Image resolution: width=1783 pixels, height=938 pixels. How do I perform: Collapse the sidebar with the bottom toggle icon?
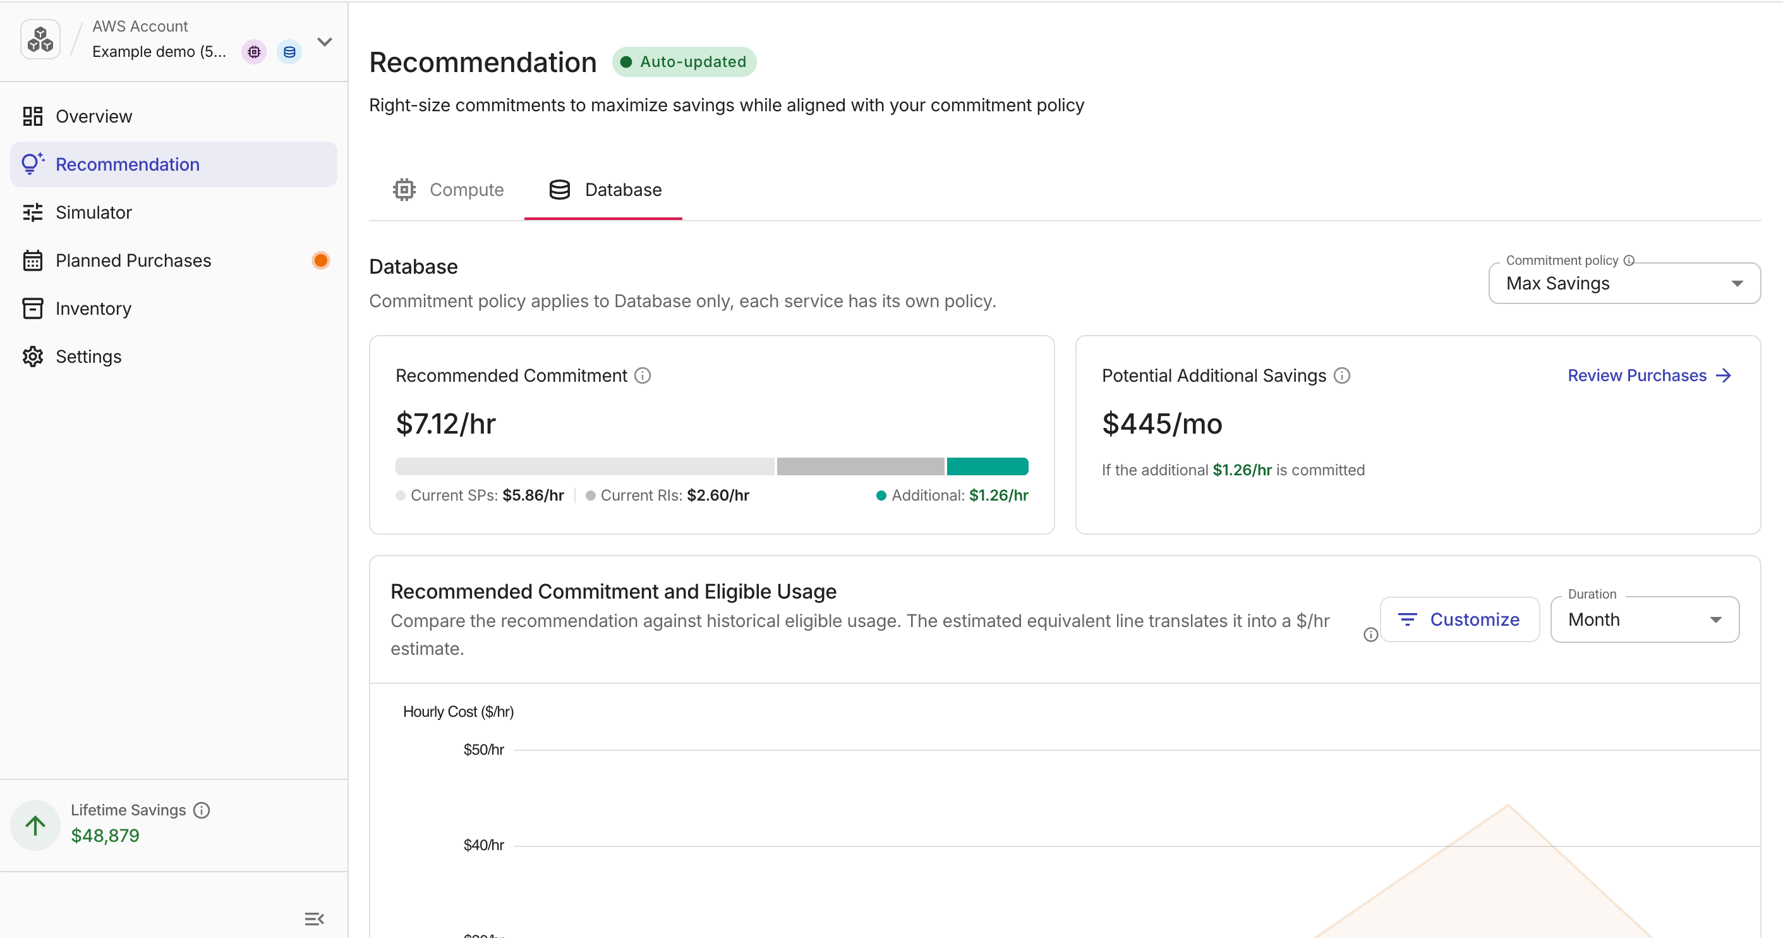click(x=314, y=918)
